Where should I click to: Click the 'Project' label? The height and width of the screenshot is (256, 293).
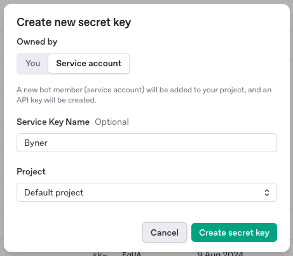click(x=31, y=171)
